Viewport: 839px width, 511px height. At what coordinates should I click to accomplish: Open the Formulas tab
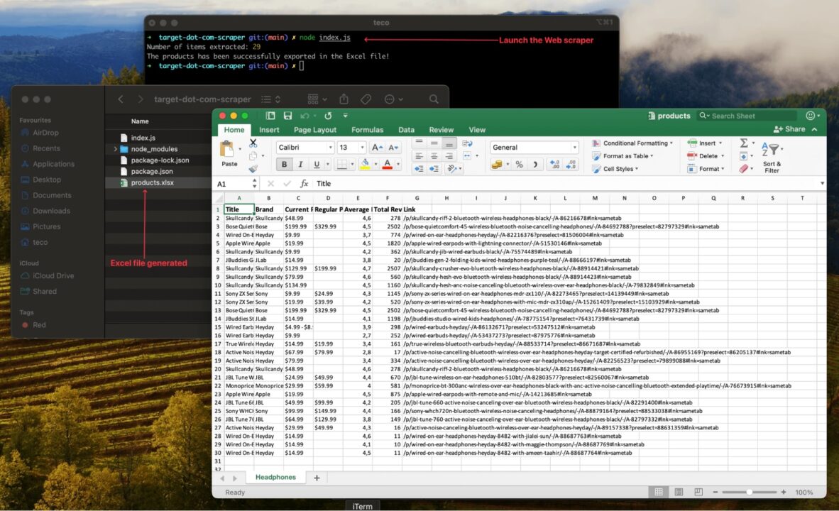click(x=367, y=129)
